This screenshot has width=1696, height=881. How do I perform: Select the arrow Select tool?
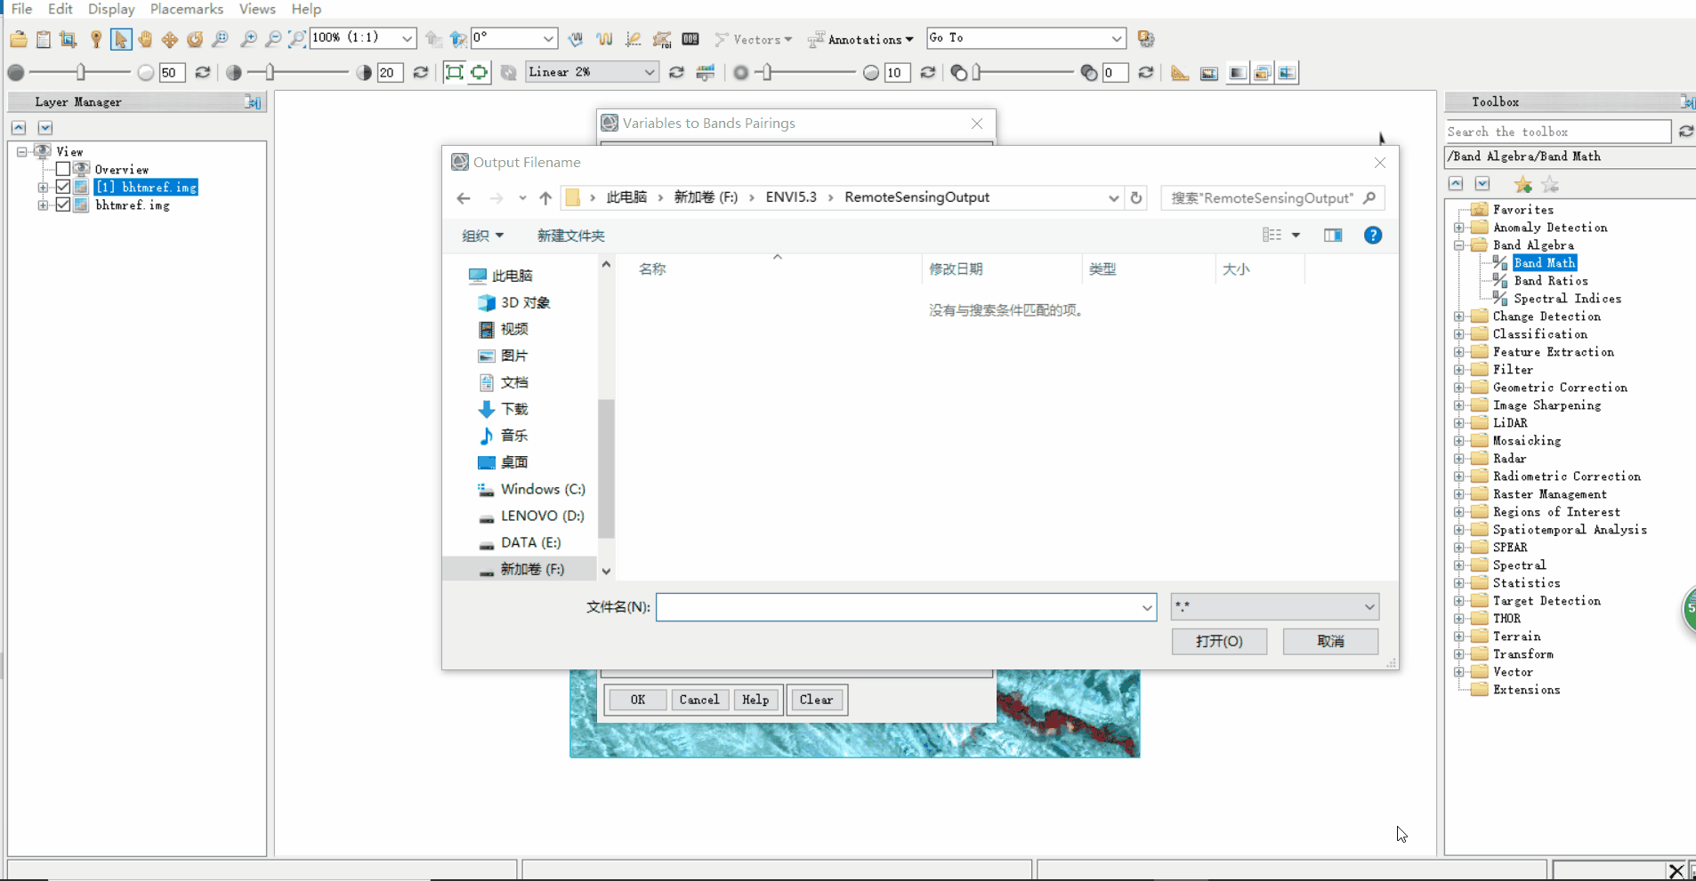[x=121, y=39]
